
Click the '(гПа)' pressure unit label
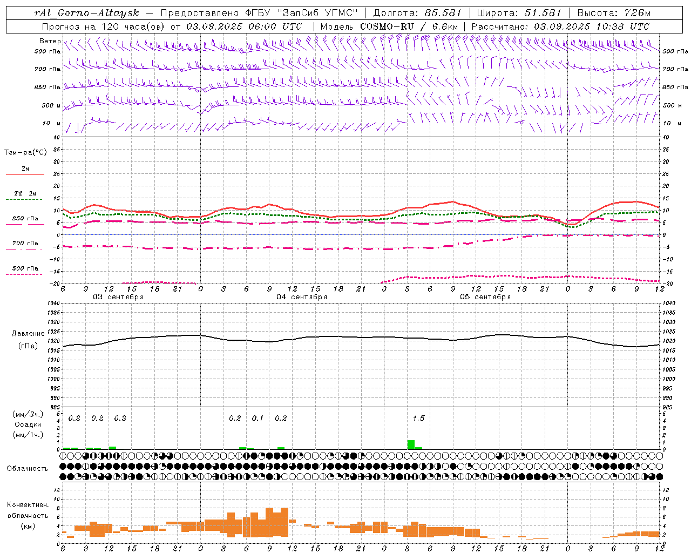click(28, 346)
